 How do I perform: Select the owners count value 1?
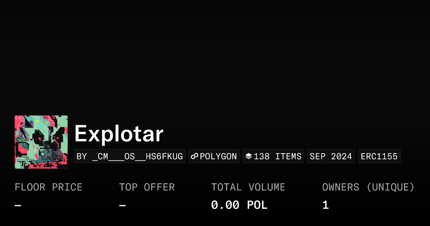tap(325, 205)
